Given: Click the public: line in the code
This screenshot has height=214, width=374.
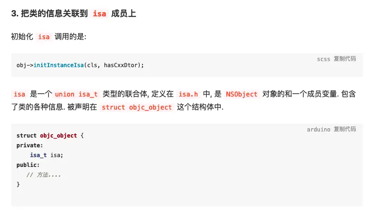Looking at the screenshot, I should (28, 165).
